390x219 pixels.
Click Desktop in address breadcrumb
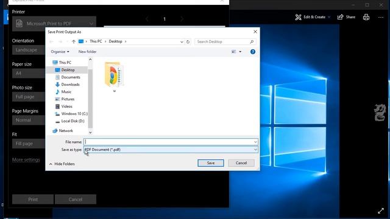pos(115,41)
